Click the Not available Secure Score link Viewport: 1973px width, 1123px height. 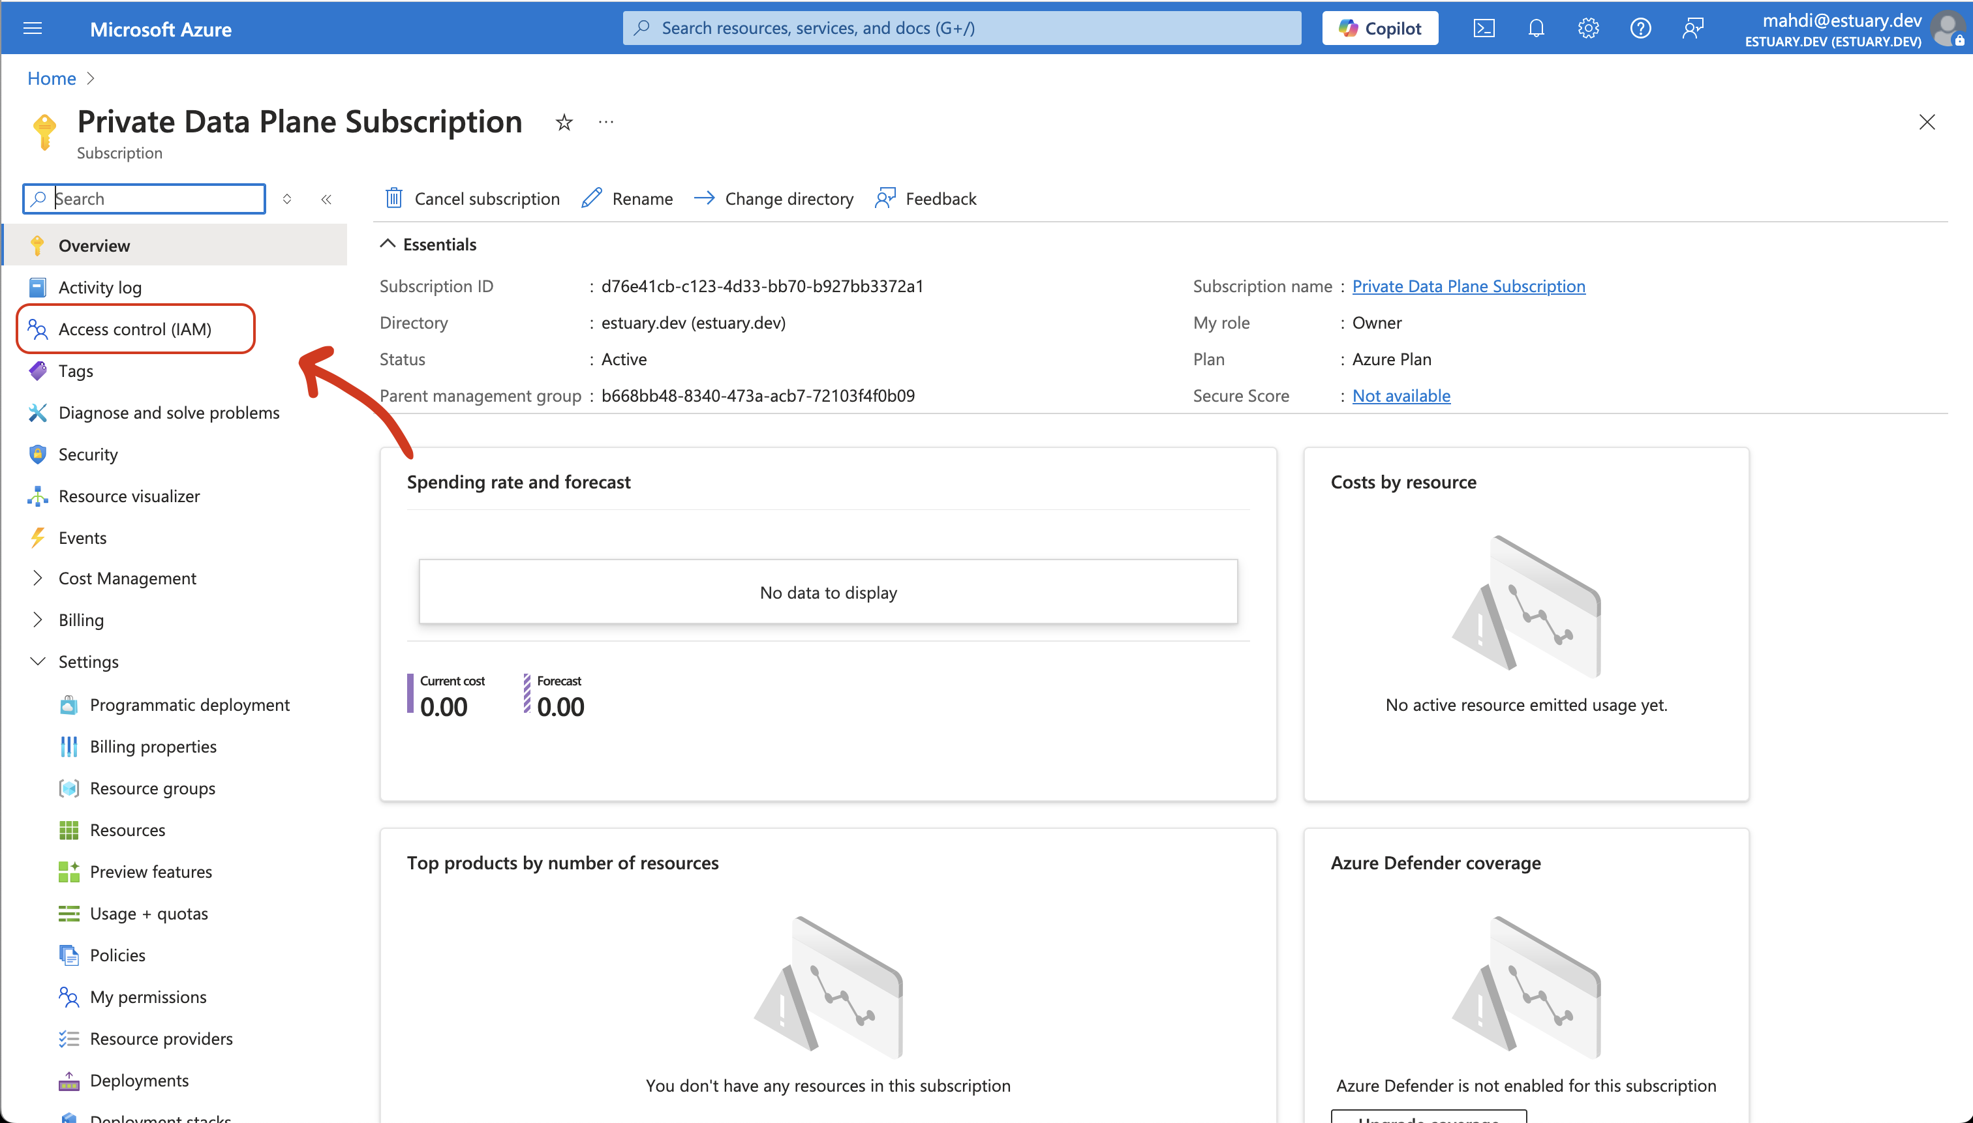coord(1401,395)
